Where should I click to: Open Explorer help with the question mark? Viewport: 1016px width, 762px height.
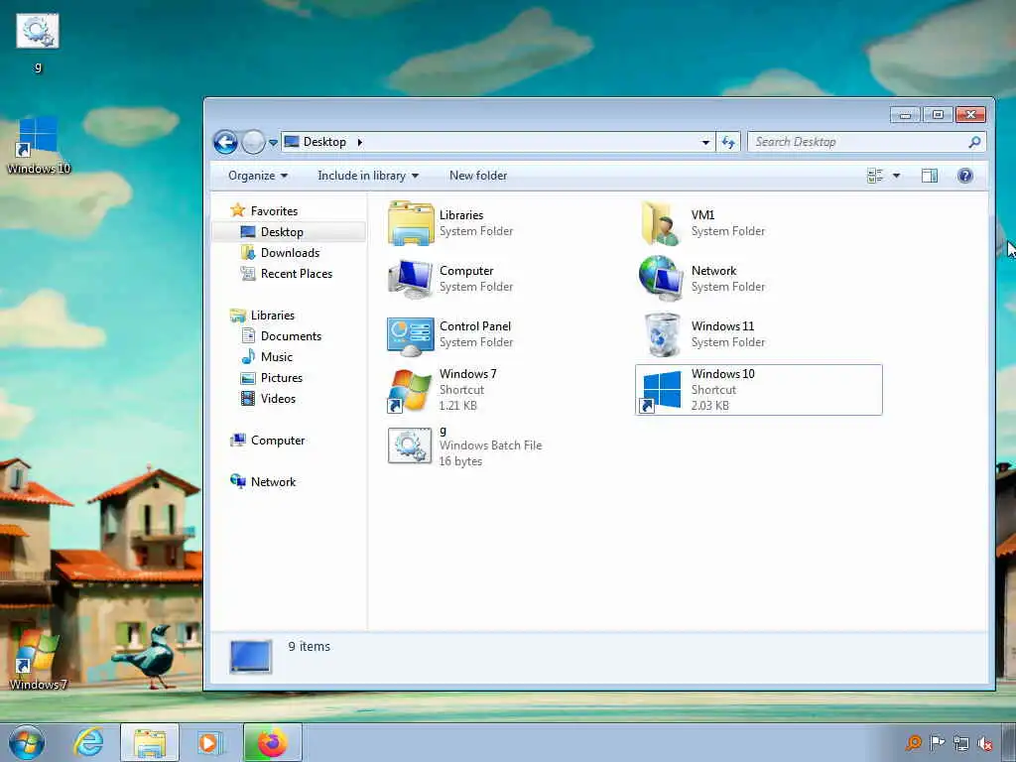click(x=964, y=176)
